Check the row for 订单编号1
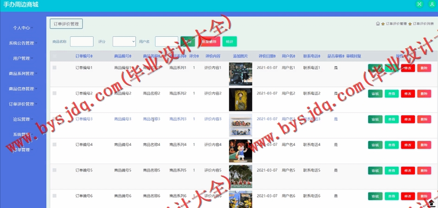Screen dimensions: 438x208 54,68
